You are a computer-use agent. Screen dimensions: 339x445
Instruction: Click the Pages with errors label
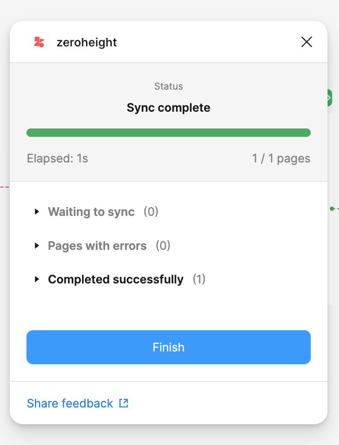pyautogui.click(x=97, y=246)
